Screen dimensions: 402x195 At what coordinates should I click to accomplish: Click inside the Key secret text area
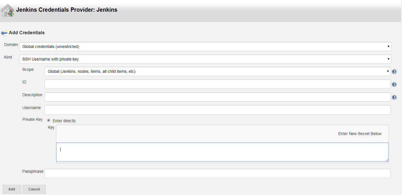(222, 152)
